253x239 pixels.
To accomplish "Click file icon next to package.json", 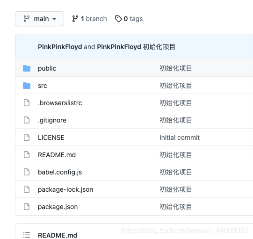I will coord(27,207).
